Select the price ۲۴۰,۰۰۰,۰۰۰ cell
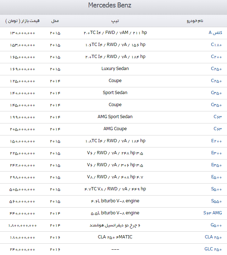 tap(22, 249)
